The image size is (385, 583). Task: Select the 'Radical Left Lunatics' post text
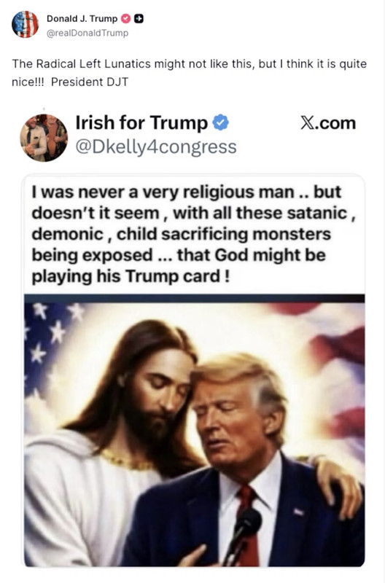[189, 73]
